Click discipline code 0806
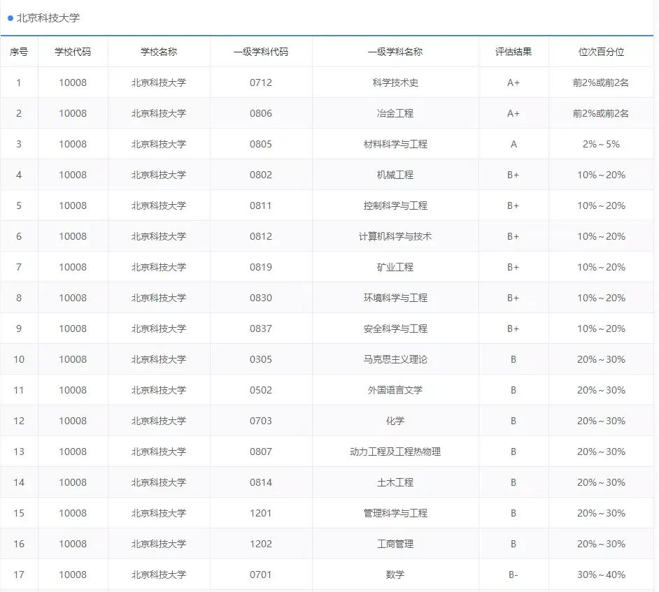 261,113
